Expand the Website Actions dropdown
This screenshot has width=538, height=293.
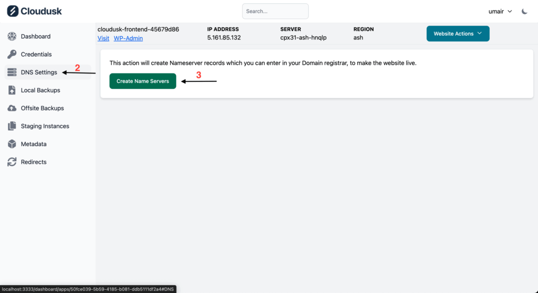pos(458,34)
